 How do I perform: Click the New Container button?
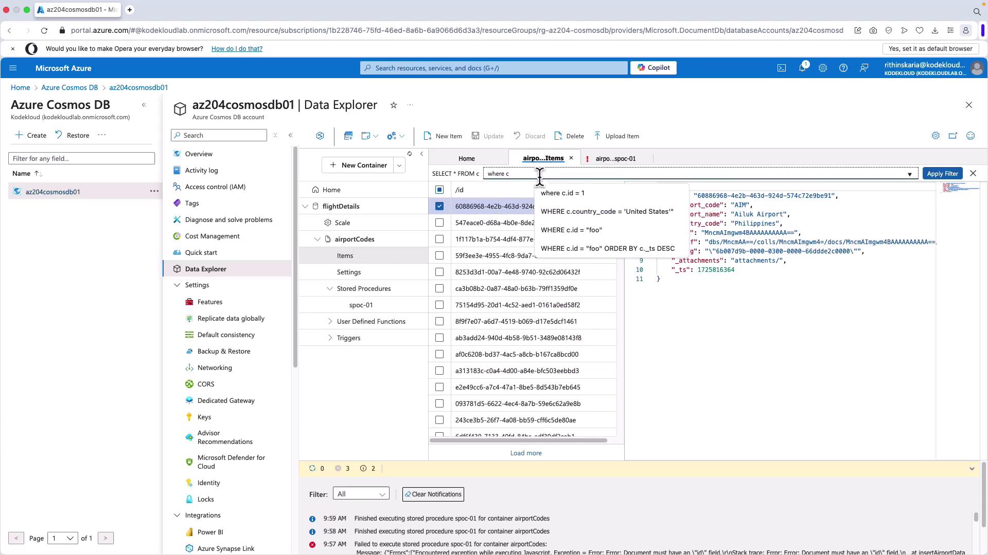point(358,165)
